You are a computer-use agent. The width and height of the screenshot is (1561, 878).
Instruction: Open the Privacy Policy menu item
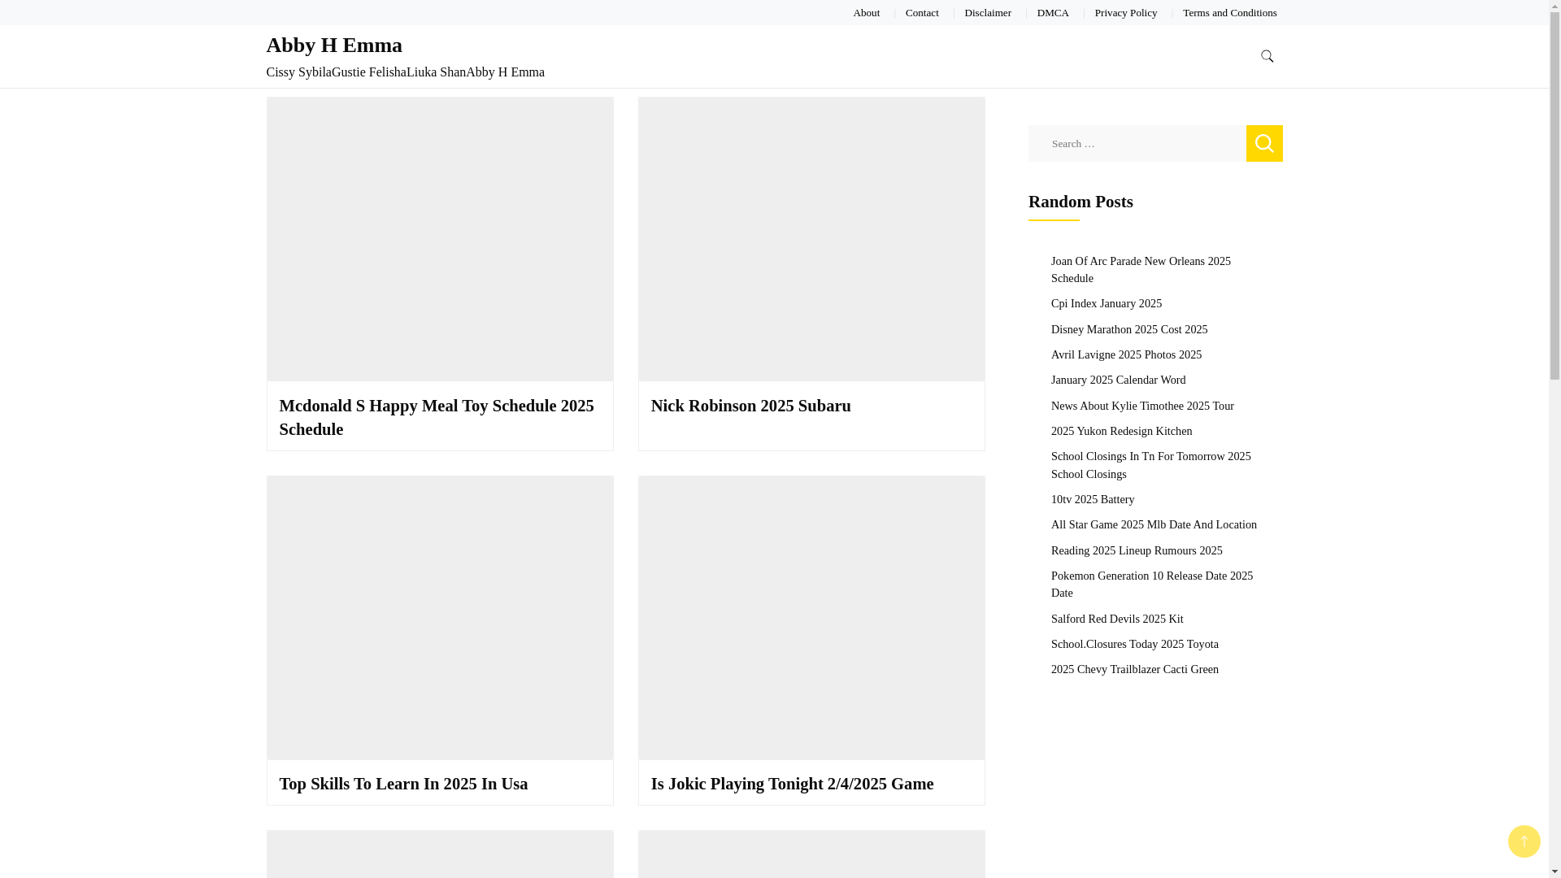(1125, 12)
